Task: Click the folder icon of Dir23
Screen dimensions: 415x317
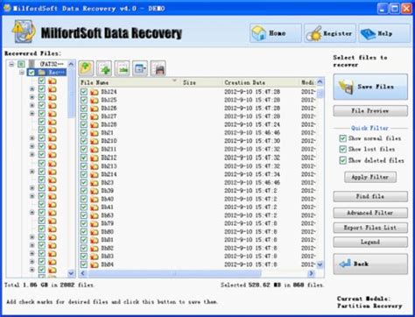Action: tap(94, 183)
